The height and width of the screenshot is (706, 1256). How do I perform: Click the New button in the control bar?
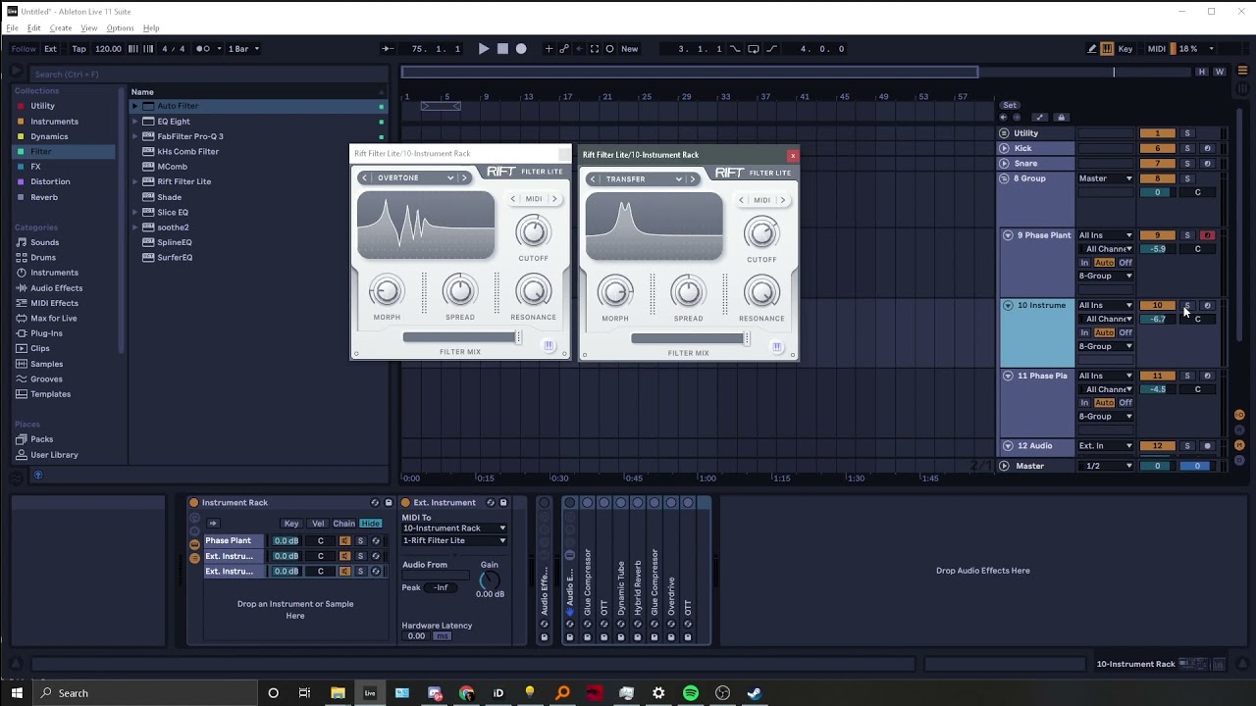630,49
